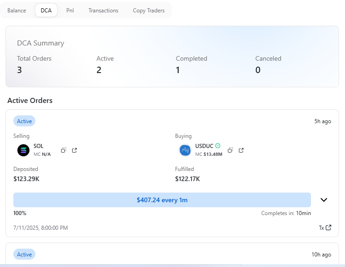
Task: Click Active badge on 10h ago order
Action: pos(24,255)
